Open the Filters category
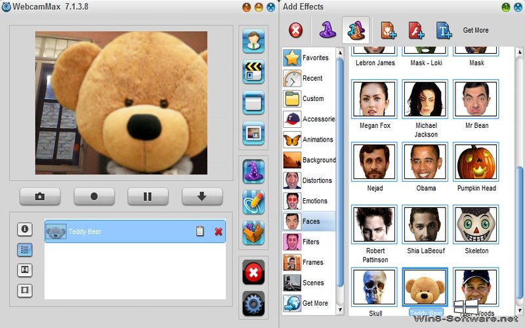Screen dimensions: 525x328 pyautogui.click(x=308, y=241)
